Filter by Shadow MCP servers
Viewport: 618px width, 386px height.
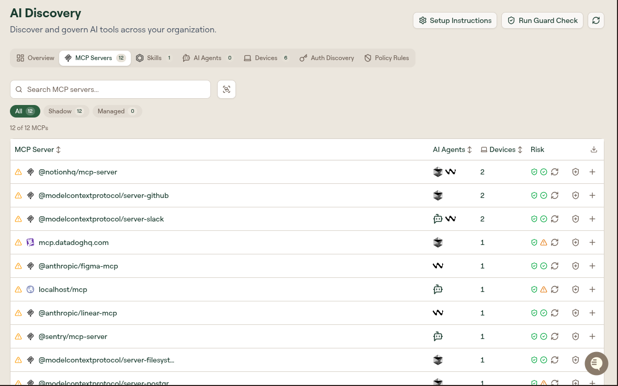66,111
